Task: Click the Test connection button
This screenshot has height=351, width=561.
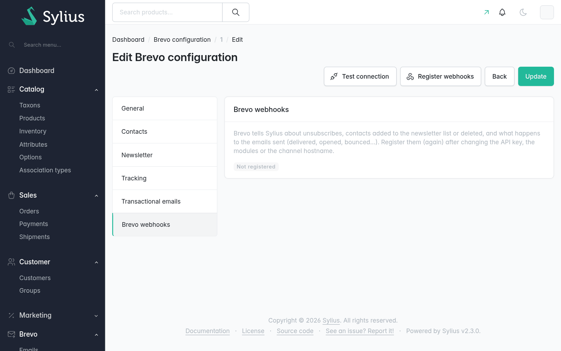Action: pyautogui.click(x=360, y=77)
